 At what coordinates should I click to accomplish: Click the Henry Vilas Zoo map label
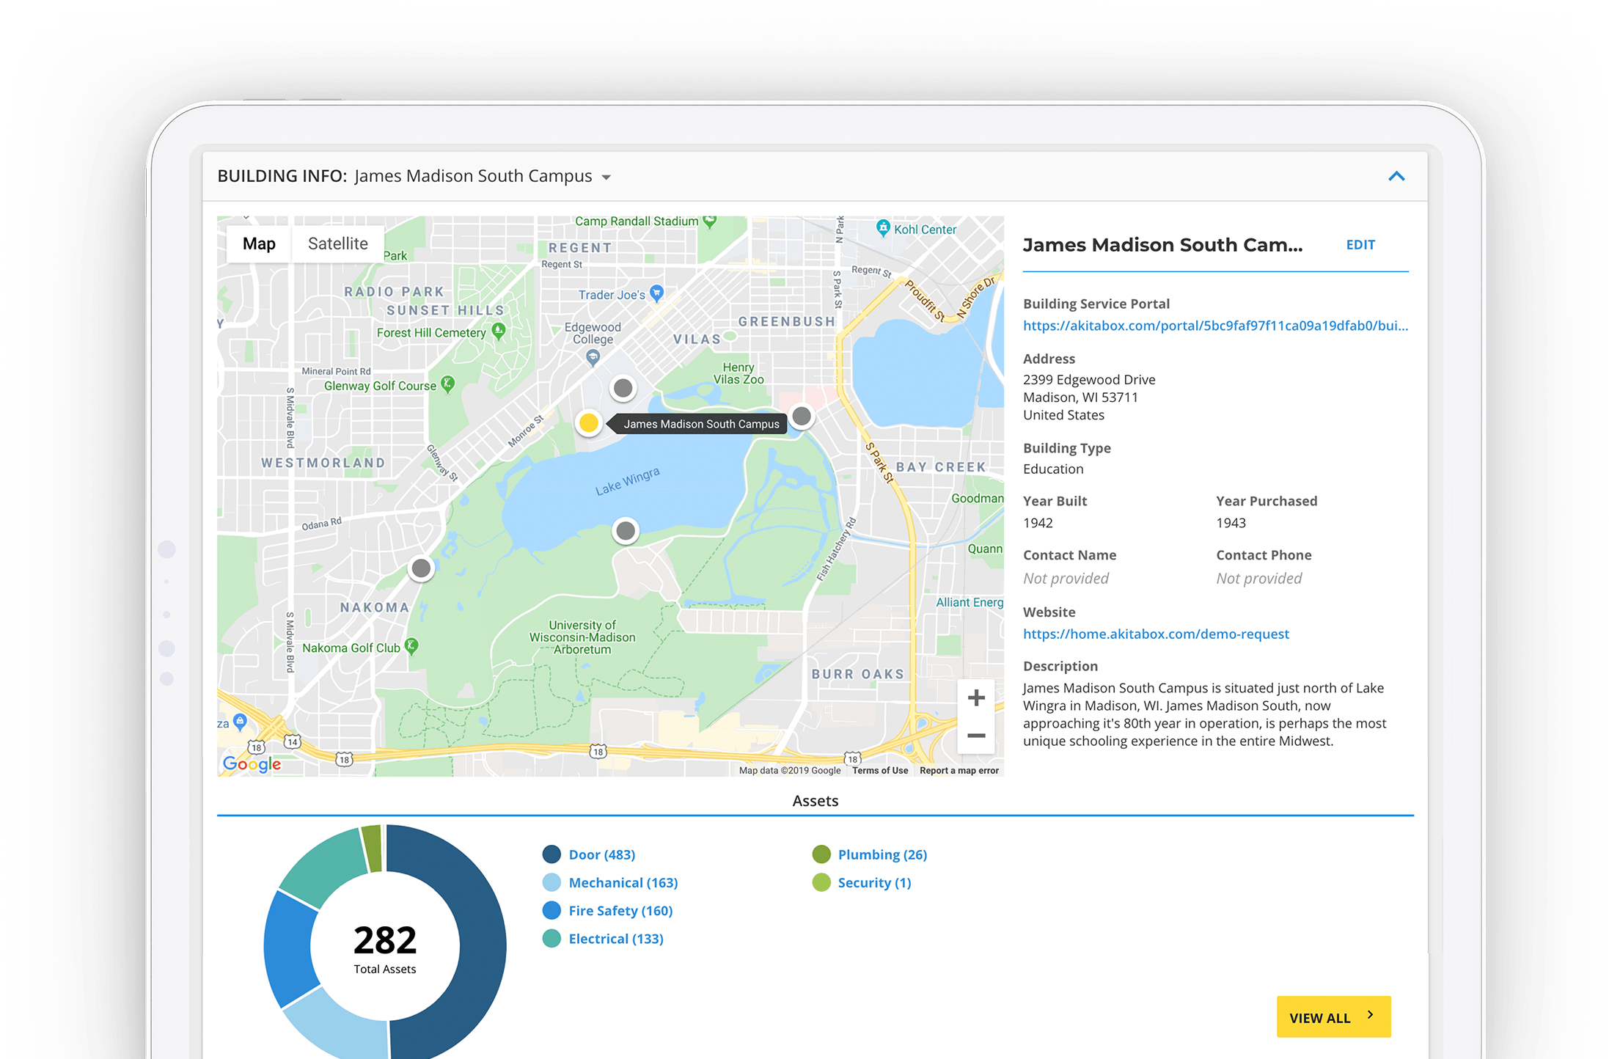point(738,373)
